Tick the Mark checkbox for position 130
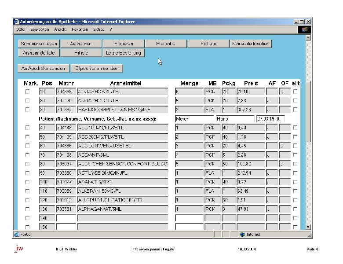This screenshot has width=343, height=264. (x=27, y=209)
